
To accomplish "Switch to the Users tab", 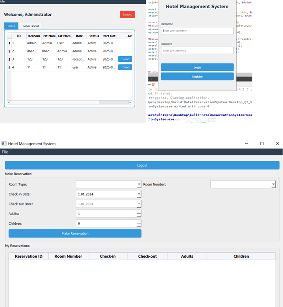I will tap(11, 26).
